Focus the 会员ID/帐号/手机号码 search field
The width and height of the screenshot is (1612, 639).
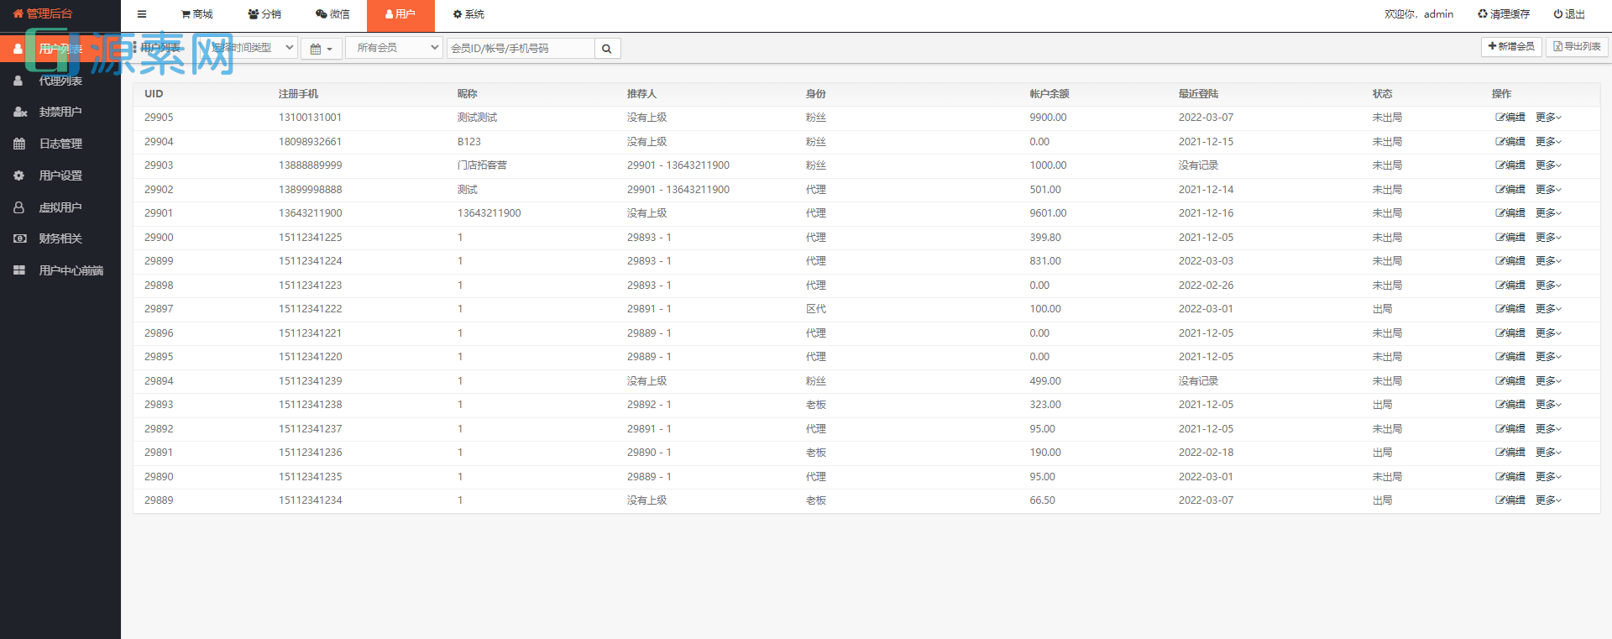click(520, 49)
